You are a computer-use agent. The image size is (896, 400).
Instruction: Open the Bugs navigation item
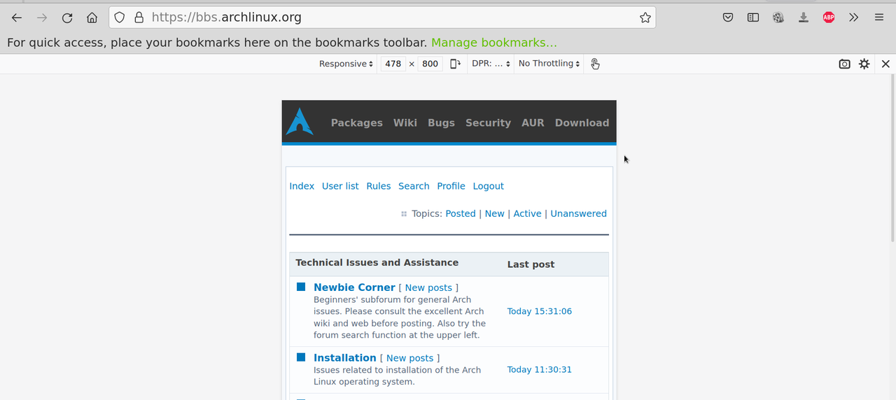pos(441,122)
